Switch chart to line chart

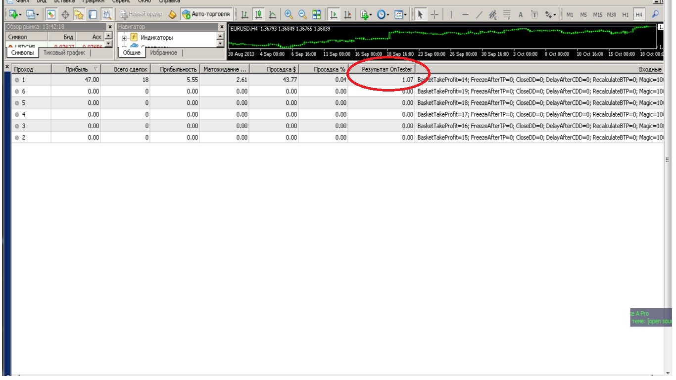tap(272, 14)
